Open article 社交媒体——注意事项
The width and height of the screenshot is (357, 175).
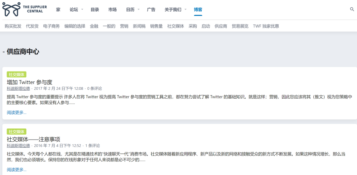[33, 139]
